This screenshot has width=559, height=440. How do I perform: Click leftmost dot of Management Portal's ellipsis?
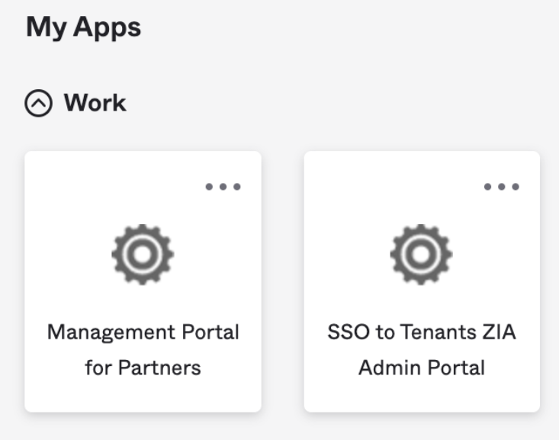[210, 187]
